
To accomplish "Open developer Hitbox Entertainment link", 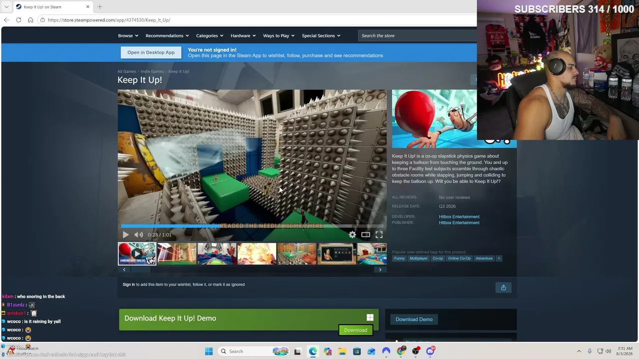I will 459,216.
